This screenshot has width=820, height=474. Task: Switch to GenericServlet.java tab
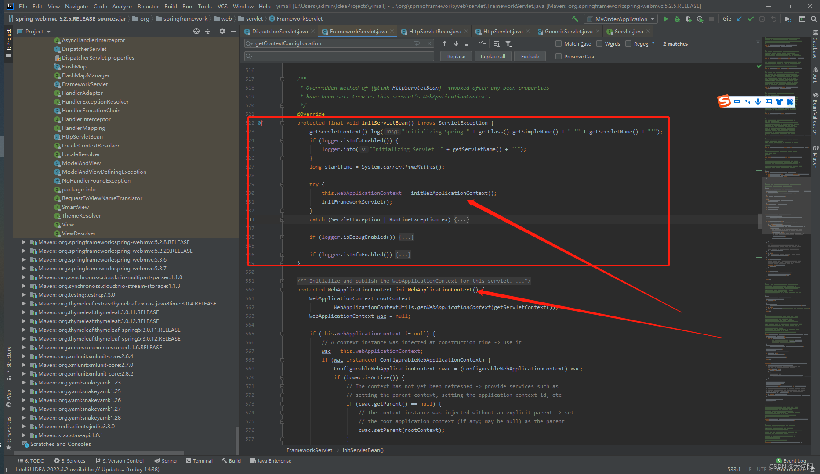pos(568,31)
